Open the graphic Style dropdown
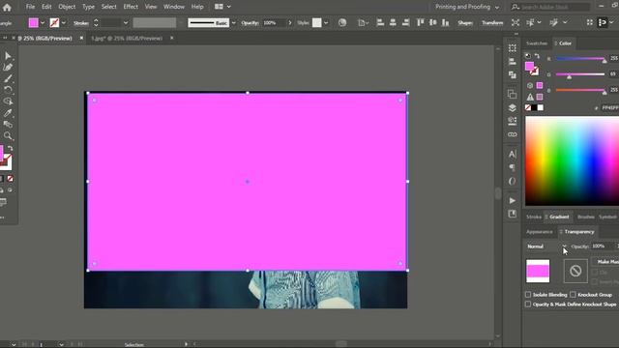The image size is (619, 348). pos(326,23)
